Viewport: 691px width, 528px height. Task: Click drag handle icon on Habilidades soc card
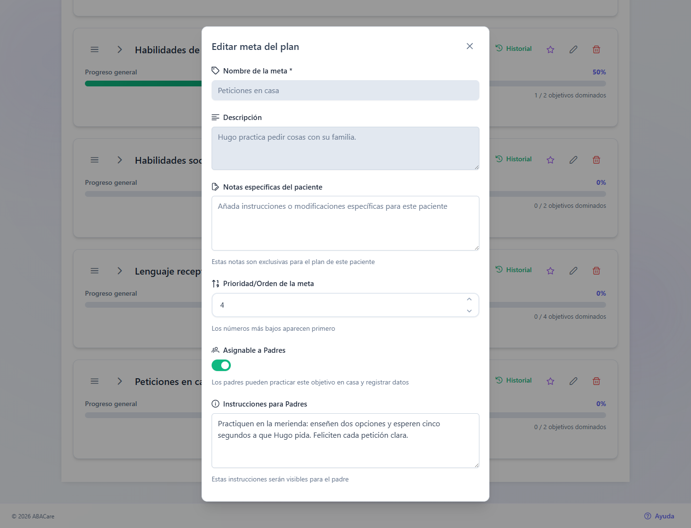(95, 160)
